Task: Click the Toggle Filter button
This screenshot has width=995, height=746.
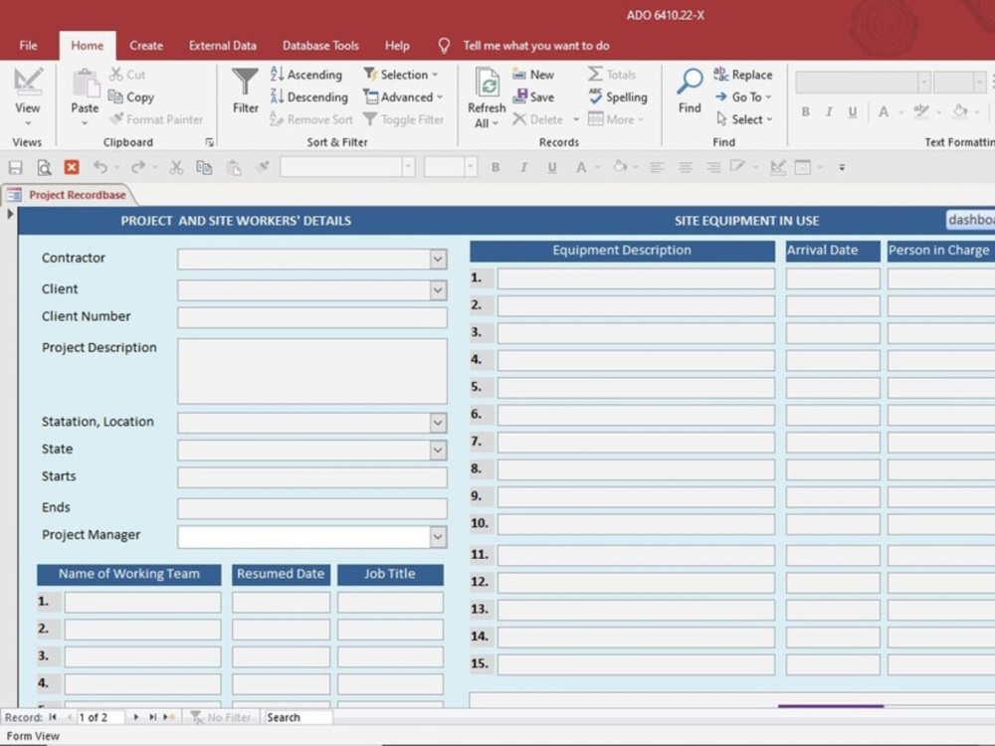Action: coord(404,119)
